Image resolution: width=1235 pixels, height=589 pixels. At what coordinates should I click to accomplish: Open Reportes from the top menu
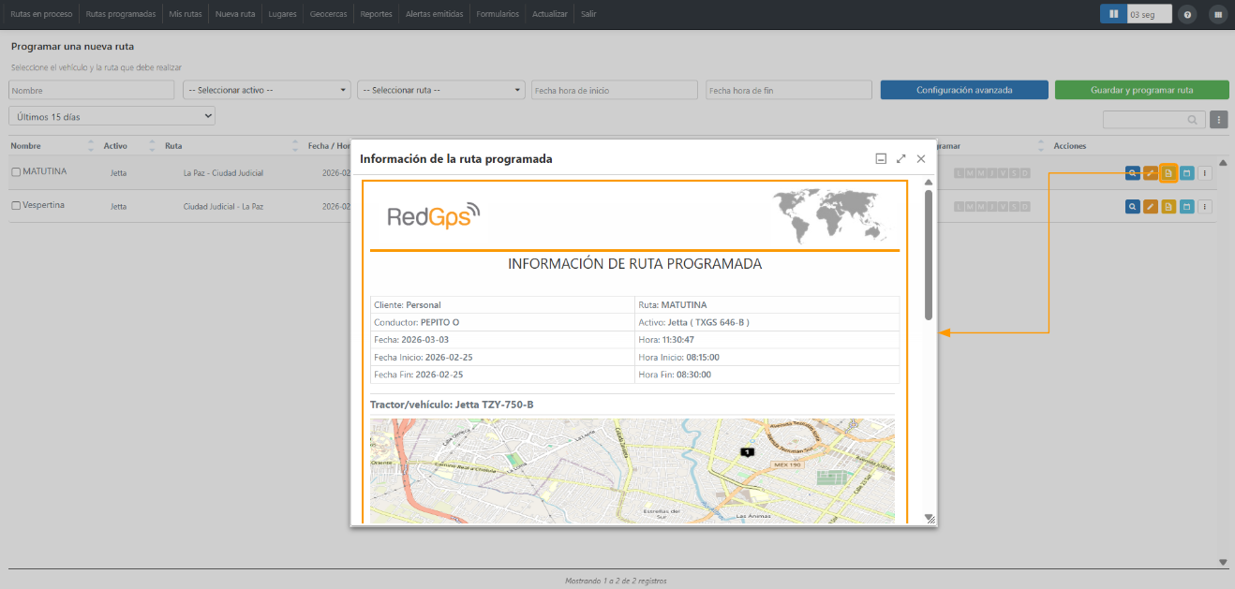pos(377,14)
